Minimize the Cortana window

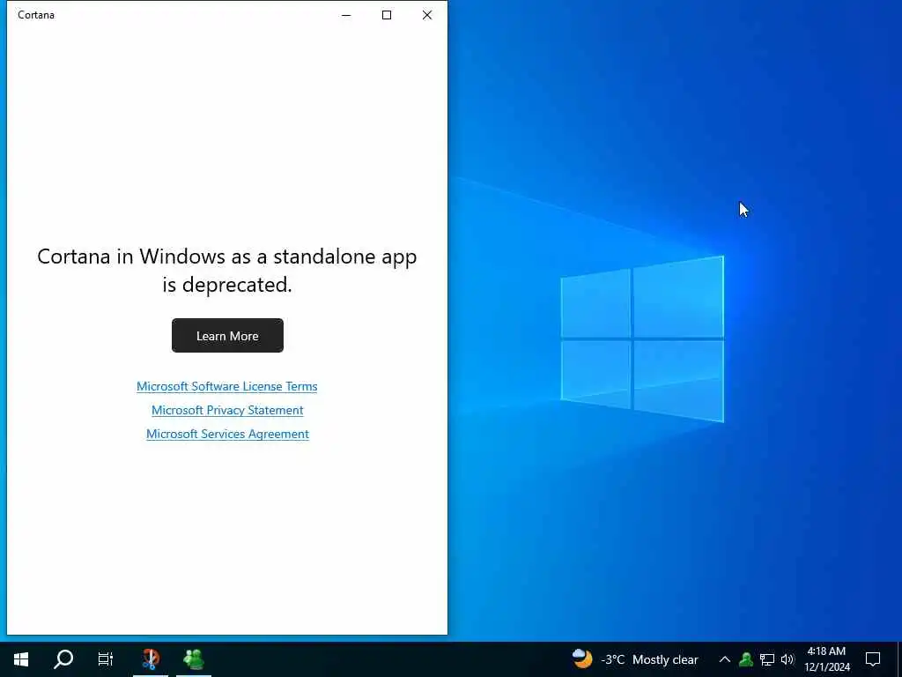pyautogui.click(x=346, y=15)
